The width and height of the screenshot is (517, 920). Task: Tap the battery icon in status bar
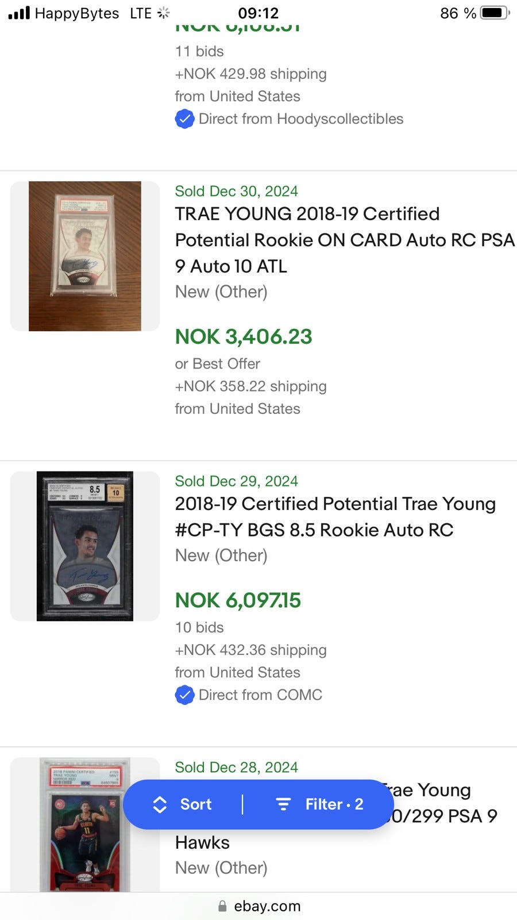(495, 13)
